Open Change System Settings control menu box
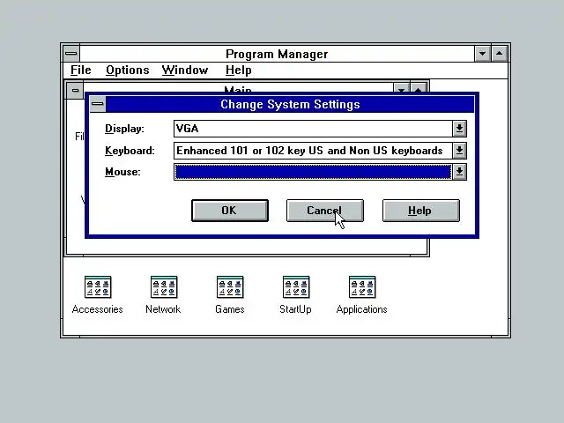 tap(98, 104)
